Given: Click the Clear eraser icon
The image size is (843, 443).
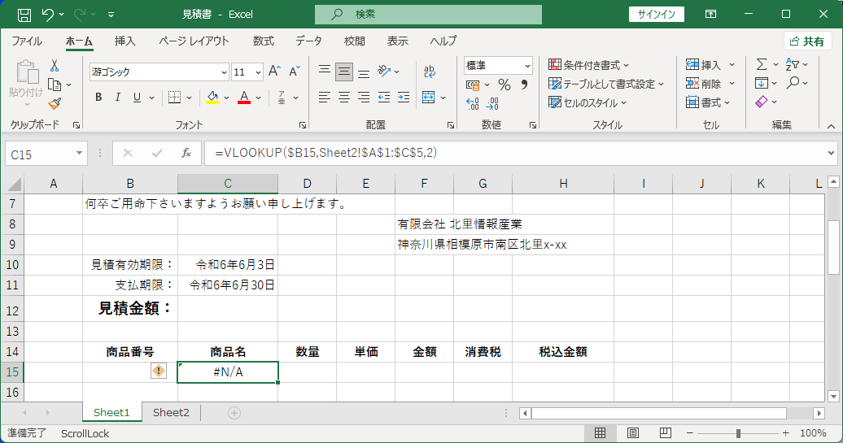Looking at the screenshot, I should 762,102.
